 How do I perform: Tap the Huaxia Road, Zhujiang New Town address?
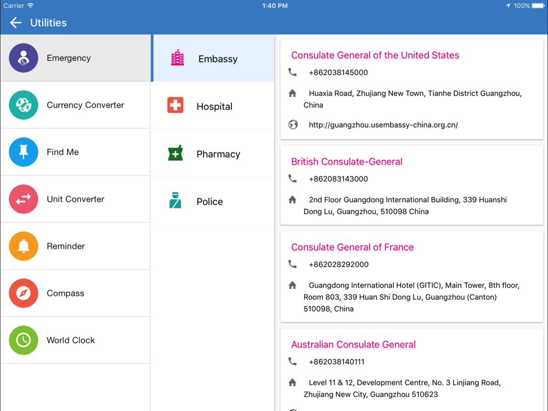tap(413, 99)
